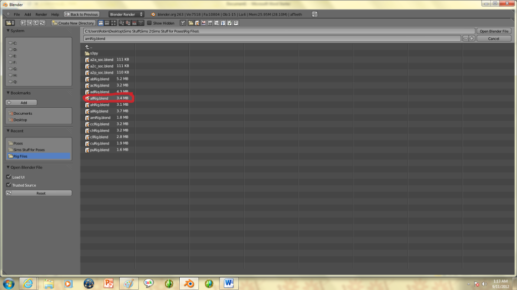This screenshot has height=290, width=517.
Task: Select the amRig.blend file
Action: 107,118
